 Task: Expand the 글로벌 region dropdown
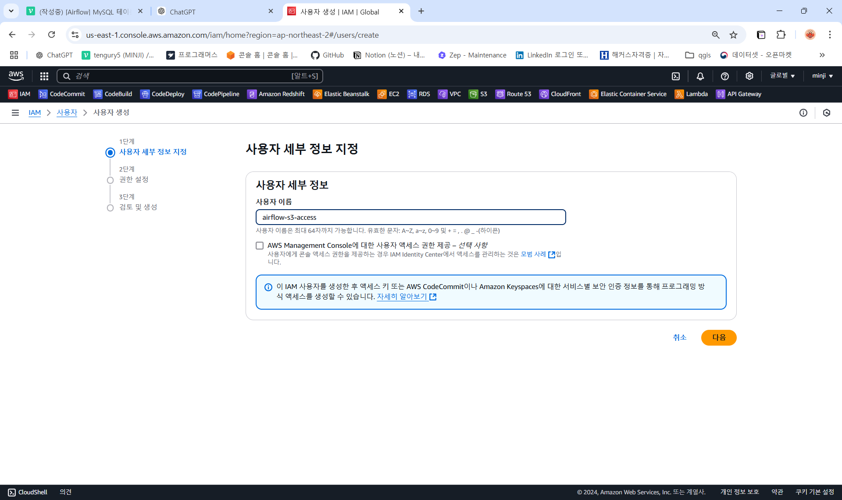click(x=782, y=76)
